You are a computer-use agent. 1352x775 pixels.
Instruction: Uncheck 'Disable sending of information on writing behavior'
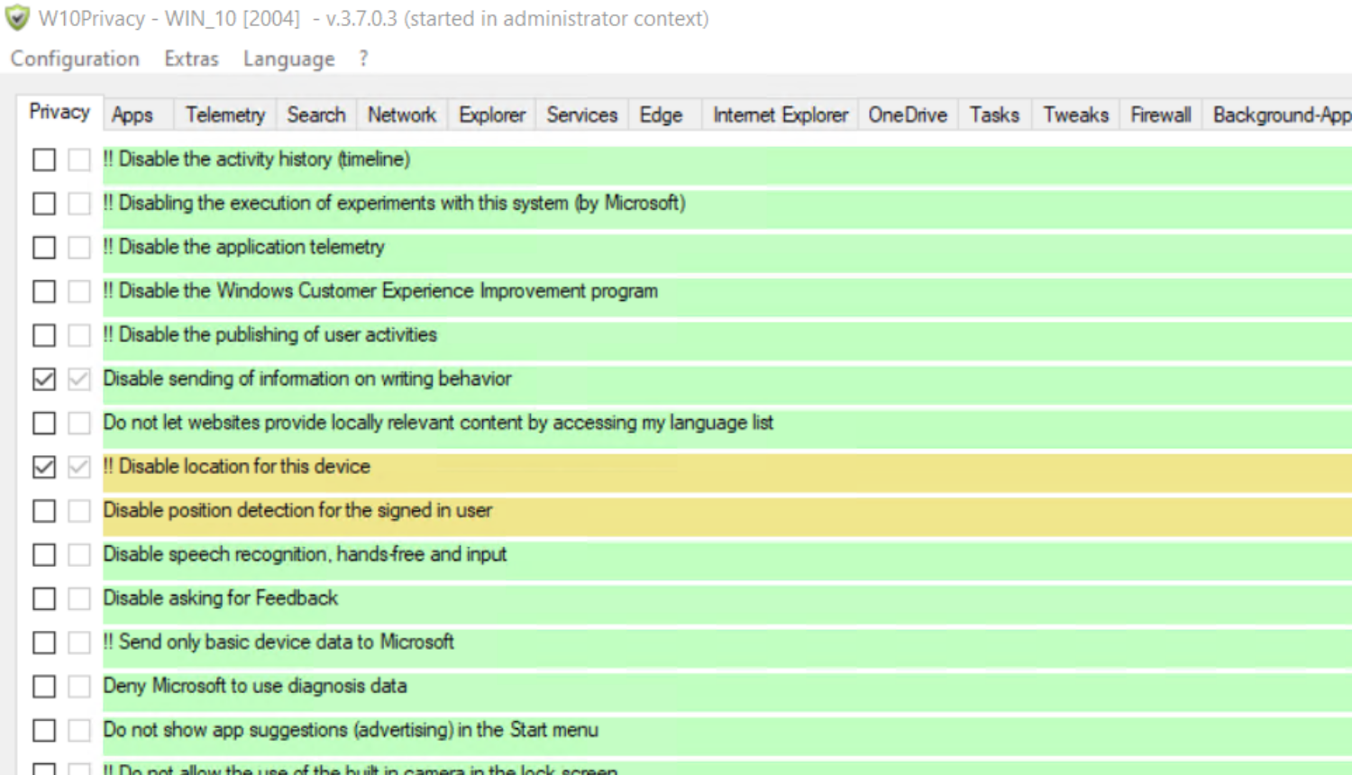[43, 378]
